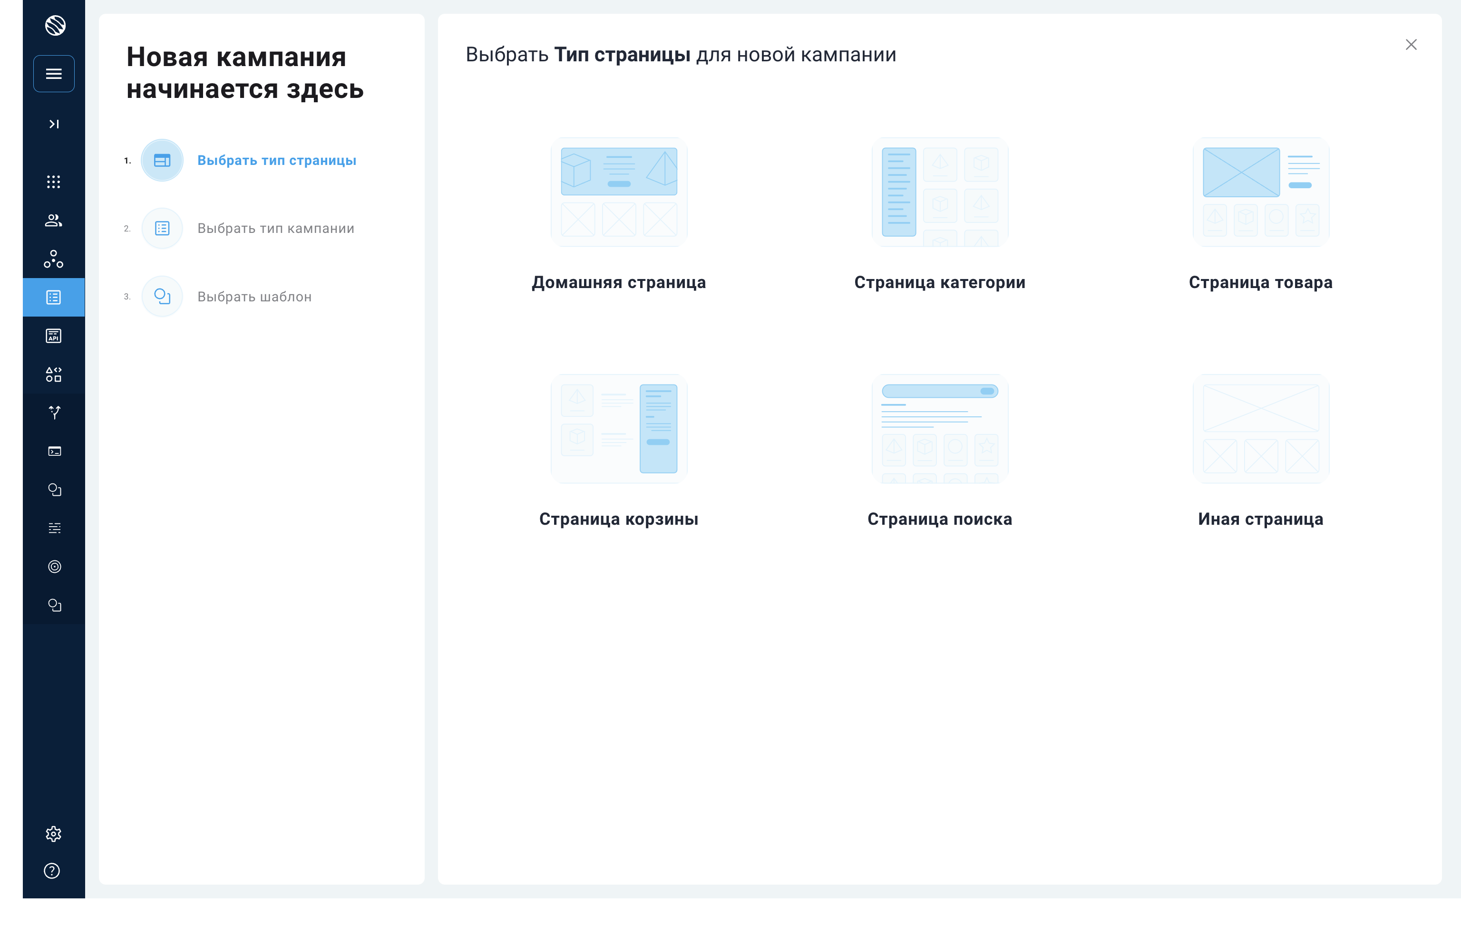Open the hamburger menu button
This screenshot has width=1461, height=925.
point(54,74)
